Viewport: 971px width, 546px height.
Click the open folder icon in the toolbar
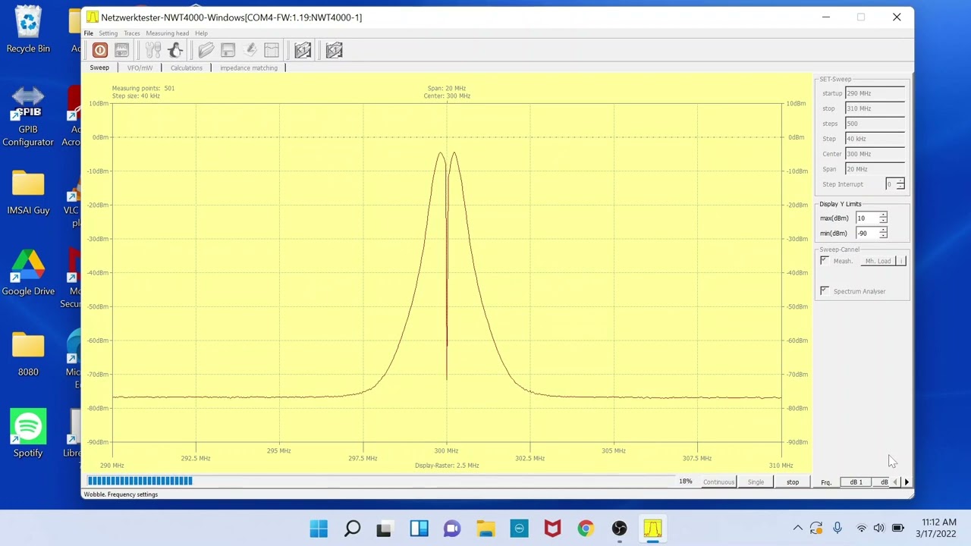coord(206,50)
